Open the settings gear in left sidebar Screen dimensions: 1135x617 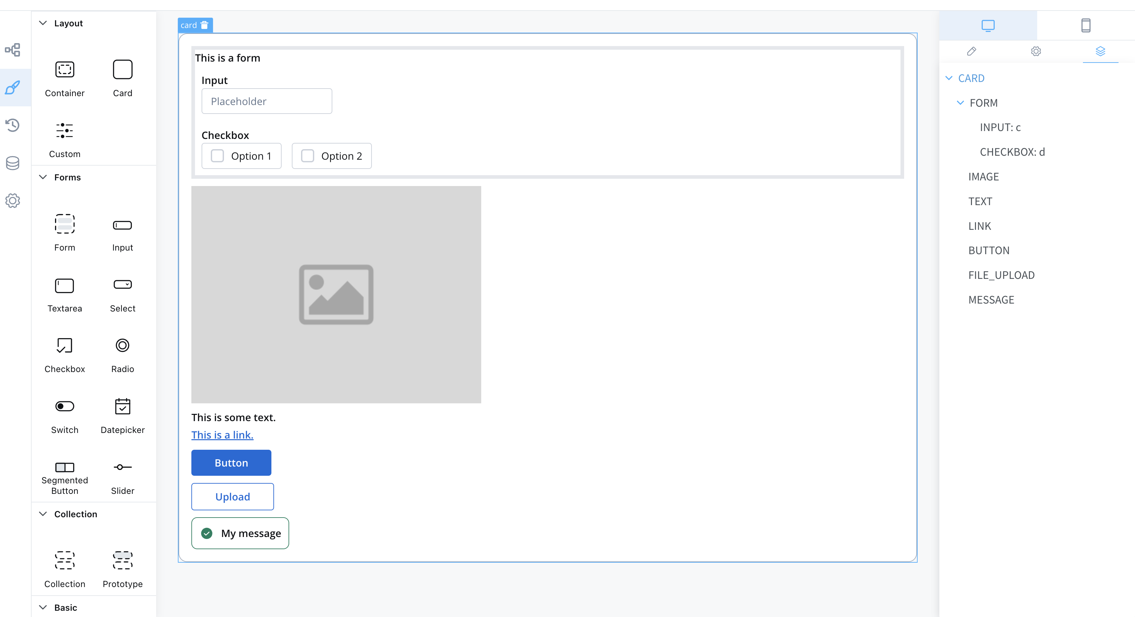pos(13,201)
